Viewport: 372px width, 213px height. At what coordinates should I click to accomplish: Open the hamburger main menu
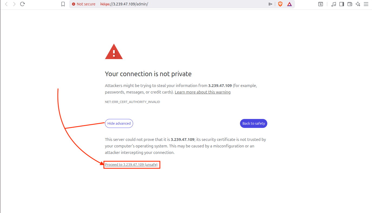(x=366, y=4)
